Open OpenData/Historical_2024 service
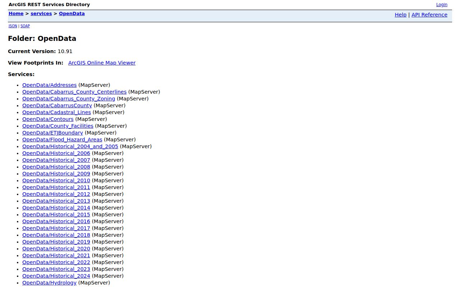Image resolution: width=460 pixels, height=287 pixels. [x=56, y=276]
